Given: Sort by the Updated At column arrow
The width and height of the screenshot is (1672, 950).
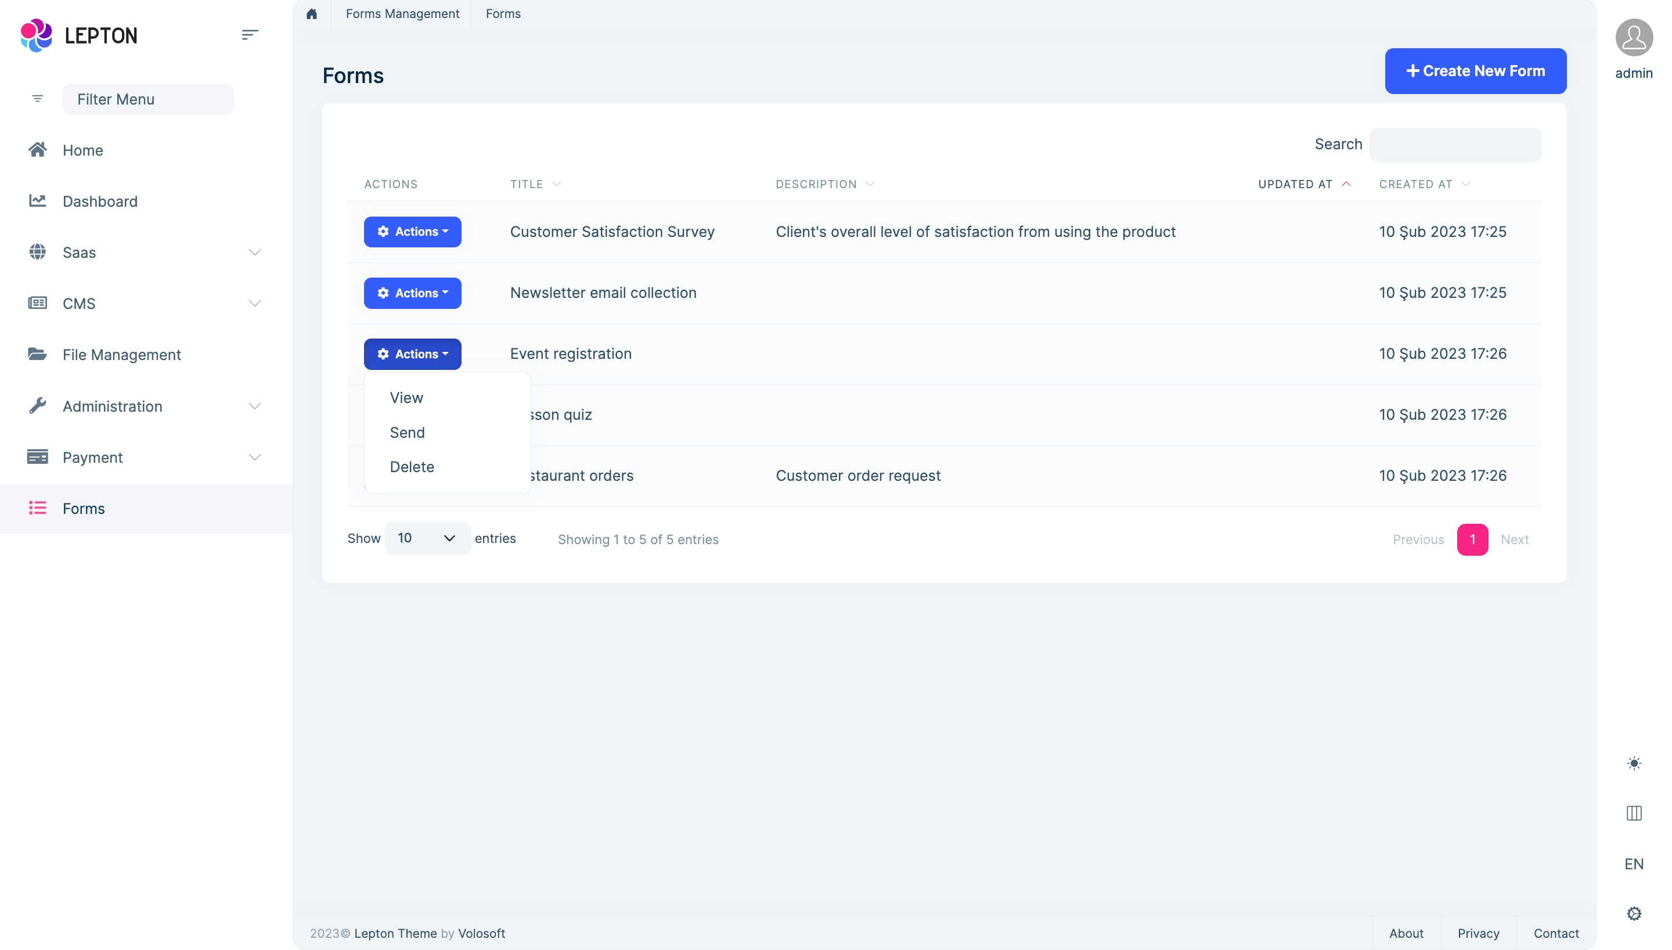Looking at the screenshot, I should [1347, 184].
